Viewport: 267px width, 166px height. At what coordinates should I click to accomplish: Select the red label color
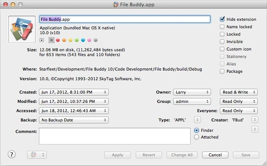pyautogui.click(x=58, y=40)
